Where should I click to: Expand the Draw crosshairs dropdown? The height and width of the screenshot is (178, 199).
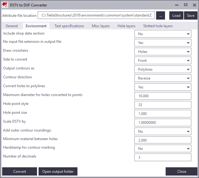click(163, 52)
